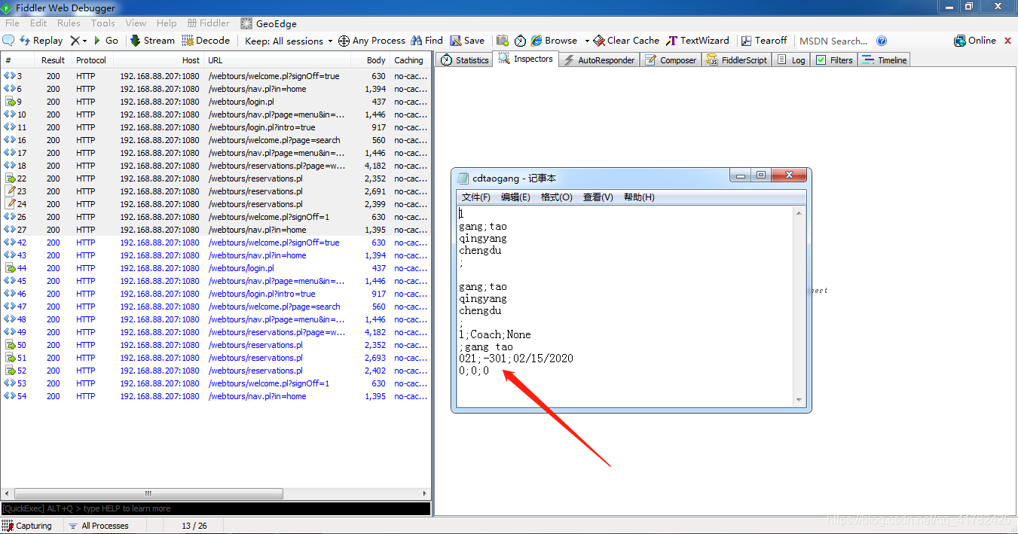Open the View menu in Fiddler
The width and height of the screenshot is (1018, 534).
(x=136, y=23)
